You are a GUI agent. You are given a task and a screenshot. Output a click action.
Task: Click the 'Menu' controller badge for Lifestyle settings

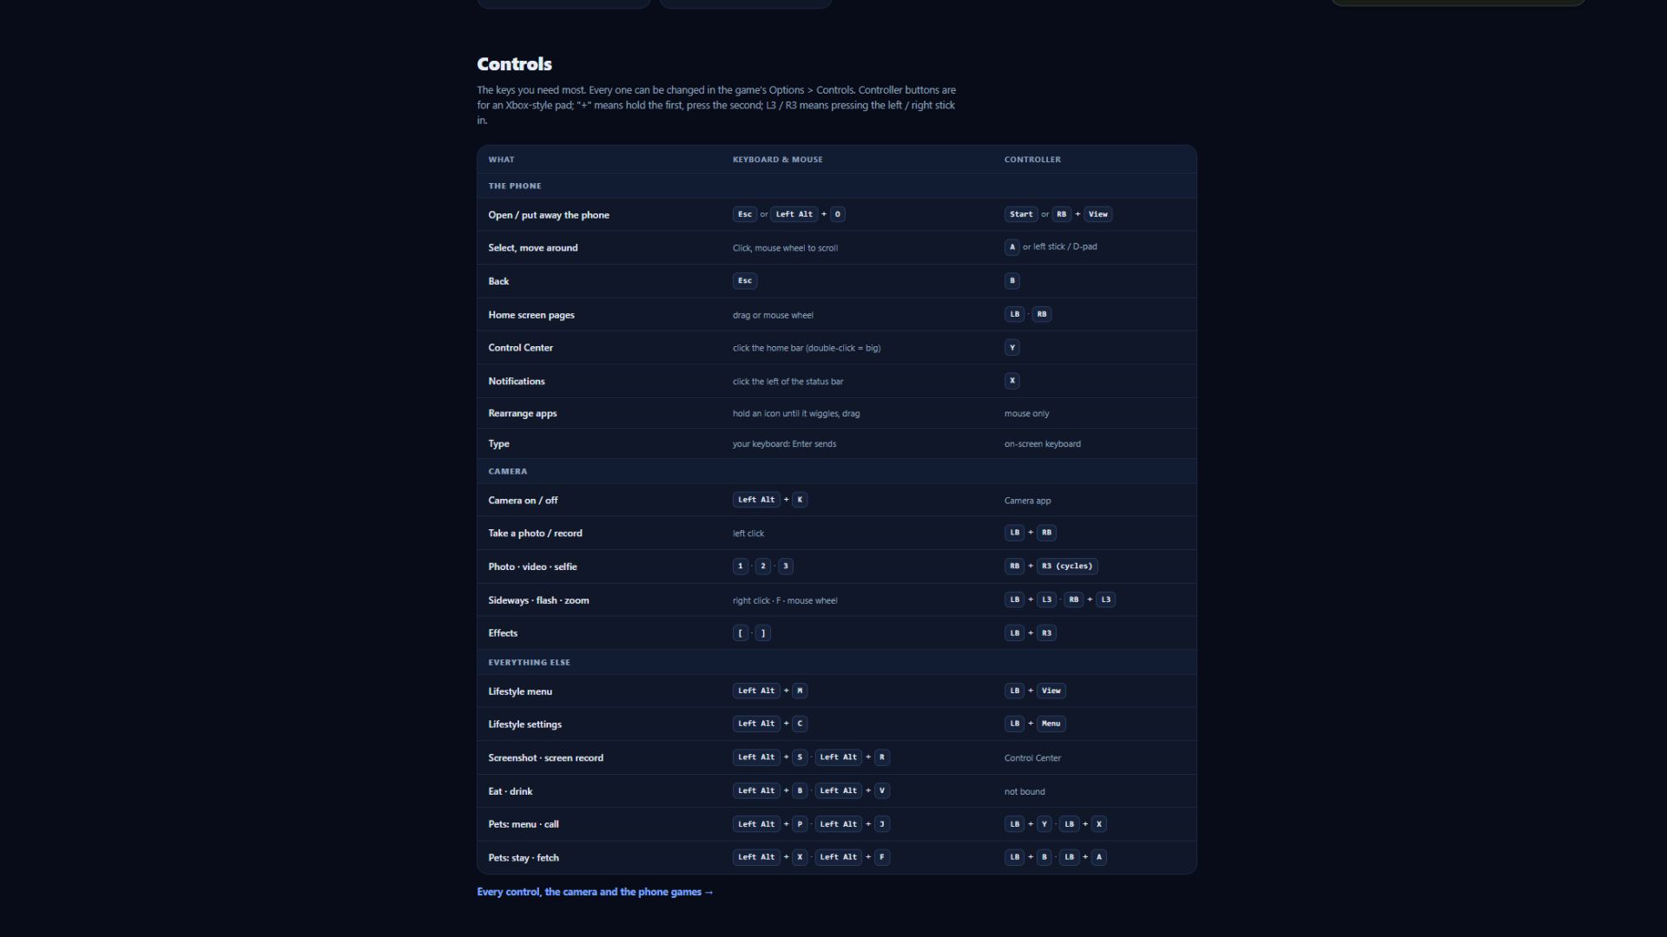[1051, 724]
